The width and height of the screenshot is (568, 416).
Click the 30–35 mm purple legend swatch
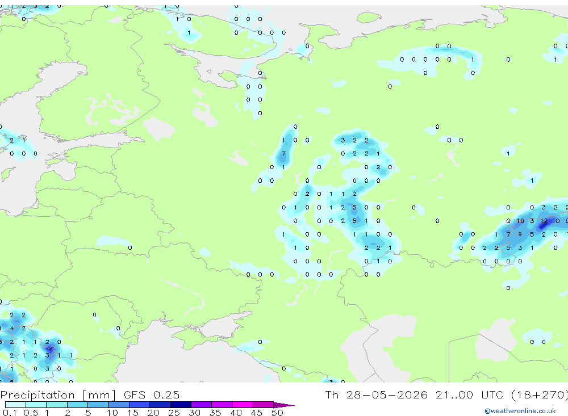click(202, 405)
